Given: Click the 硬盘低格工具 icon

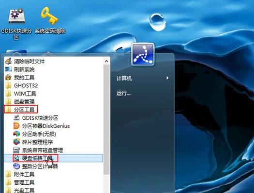Looking at the screenshot, I should pos(16,158).
